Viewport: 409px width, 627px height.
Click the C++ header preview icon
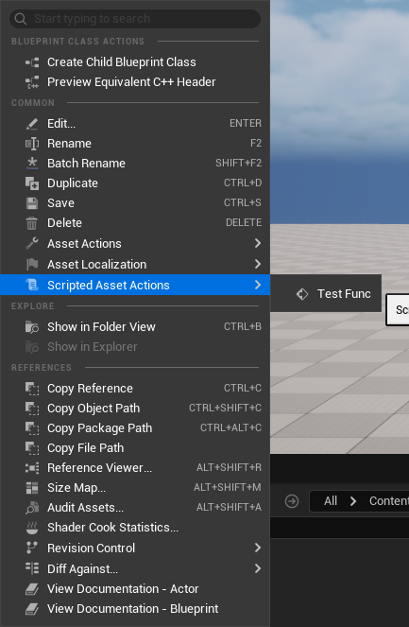pos(32,82)
